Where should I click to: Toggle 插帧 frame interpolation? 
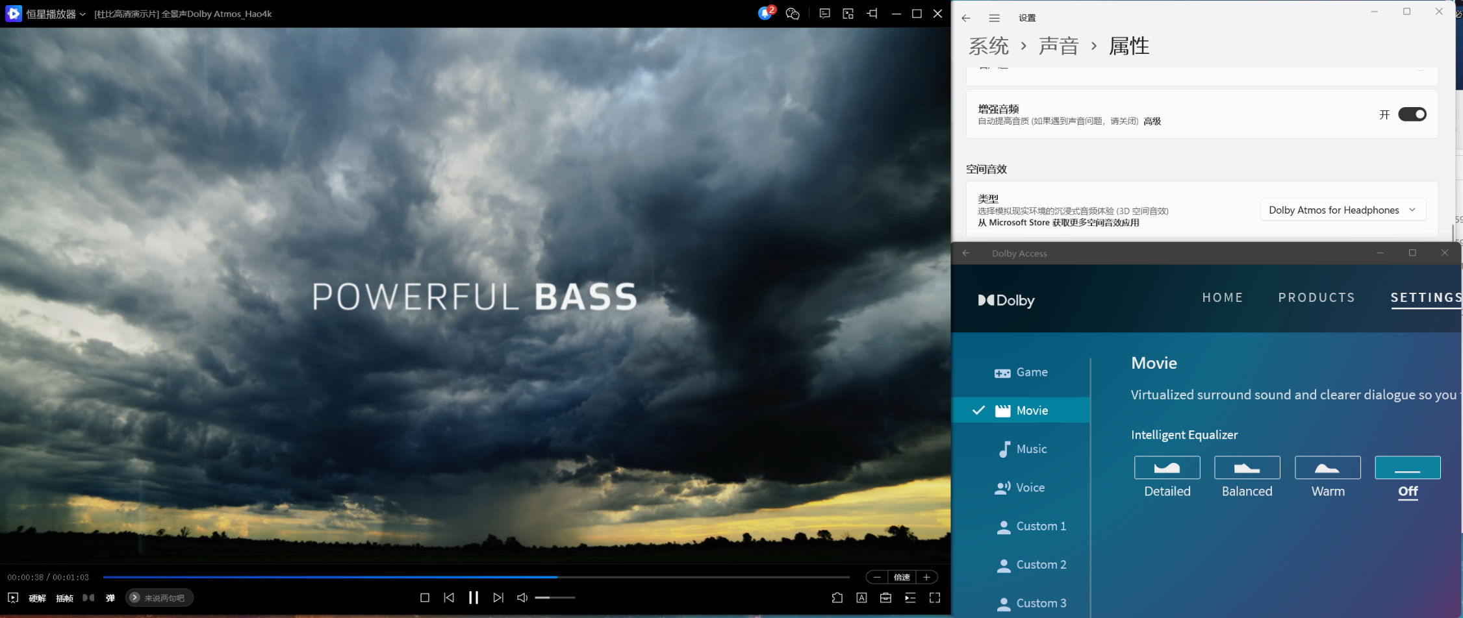pos(65,598)
